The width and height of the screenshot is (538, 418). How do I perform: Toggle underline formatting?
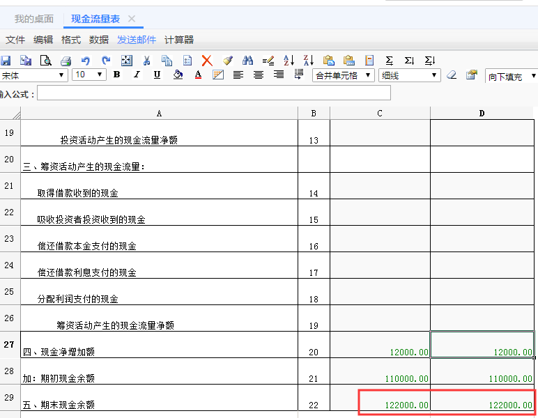[157, 75]
